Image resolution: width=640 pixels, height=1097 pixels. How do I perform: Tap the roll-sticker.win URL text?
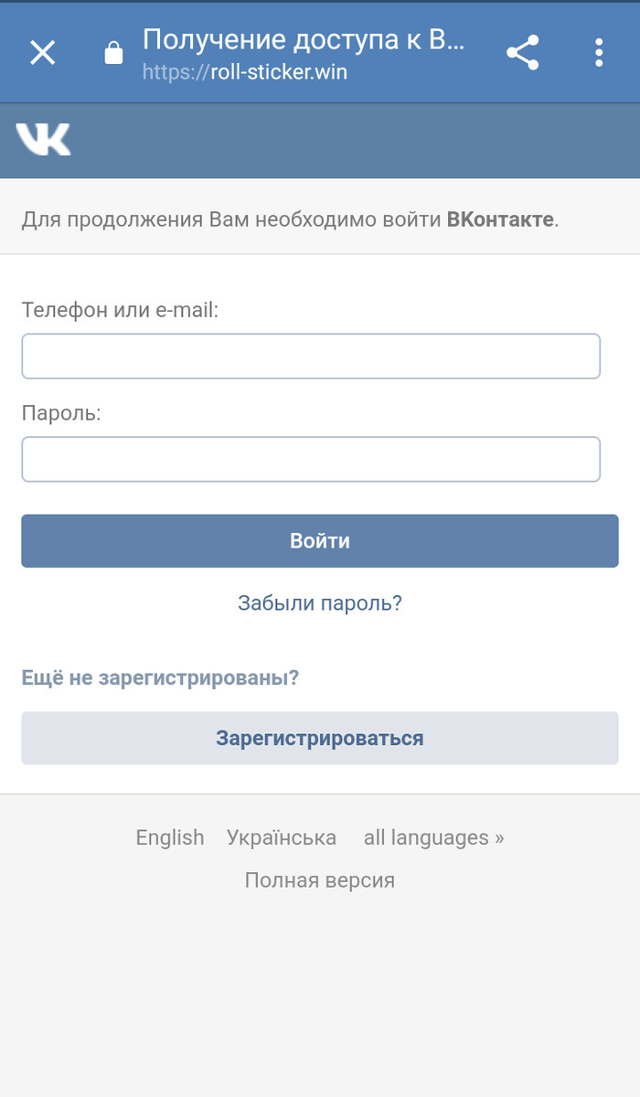(x=245, y=72)
